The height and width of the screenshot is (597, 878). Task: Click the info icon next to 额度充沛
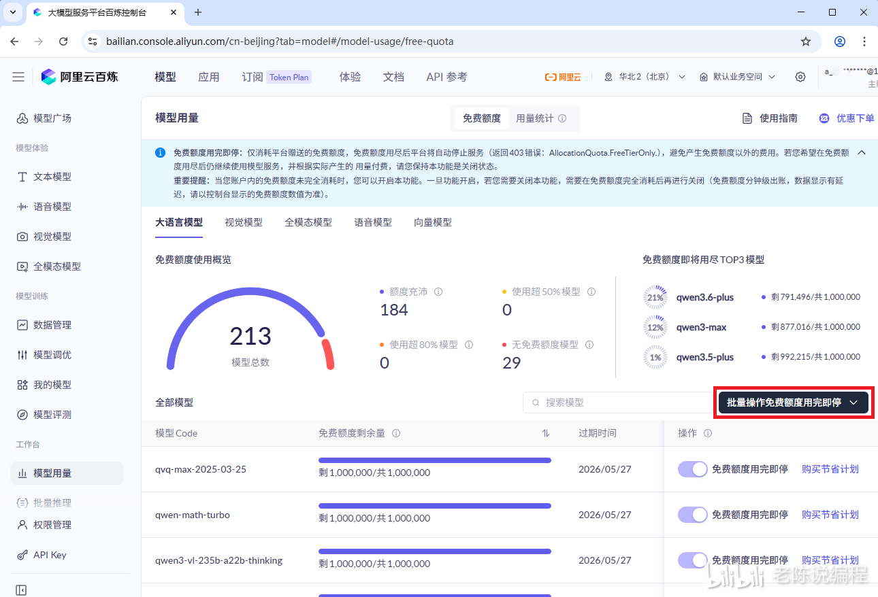(x=438, y=292)
